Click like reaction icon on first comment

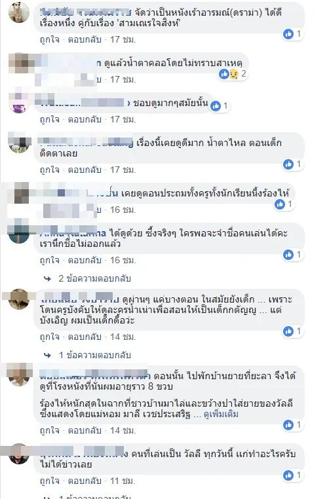point(288,34)
